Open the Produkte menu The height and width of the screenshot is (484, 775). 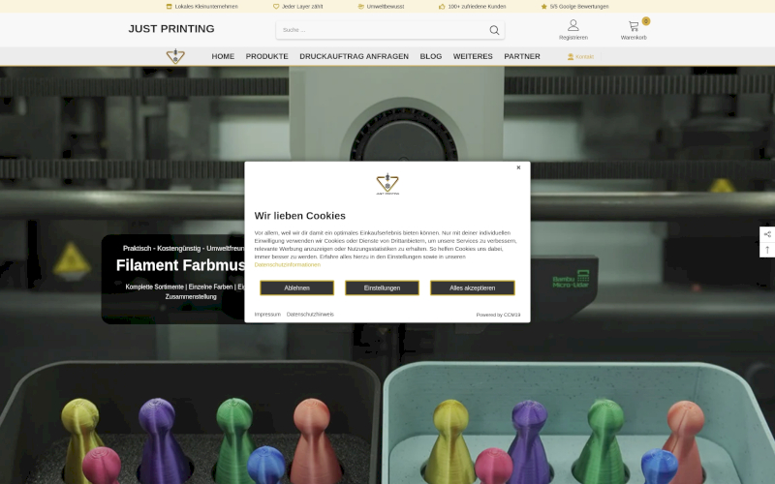266,56
